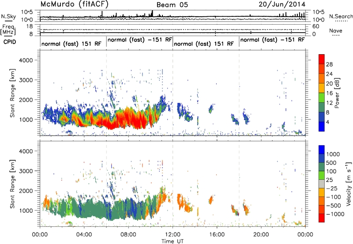Screen dimensions: 353x244
Task: Select the "CPID" row label
Action: (x=10, y=42)
